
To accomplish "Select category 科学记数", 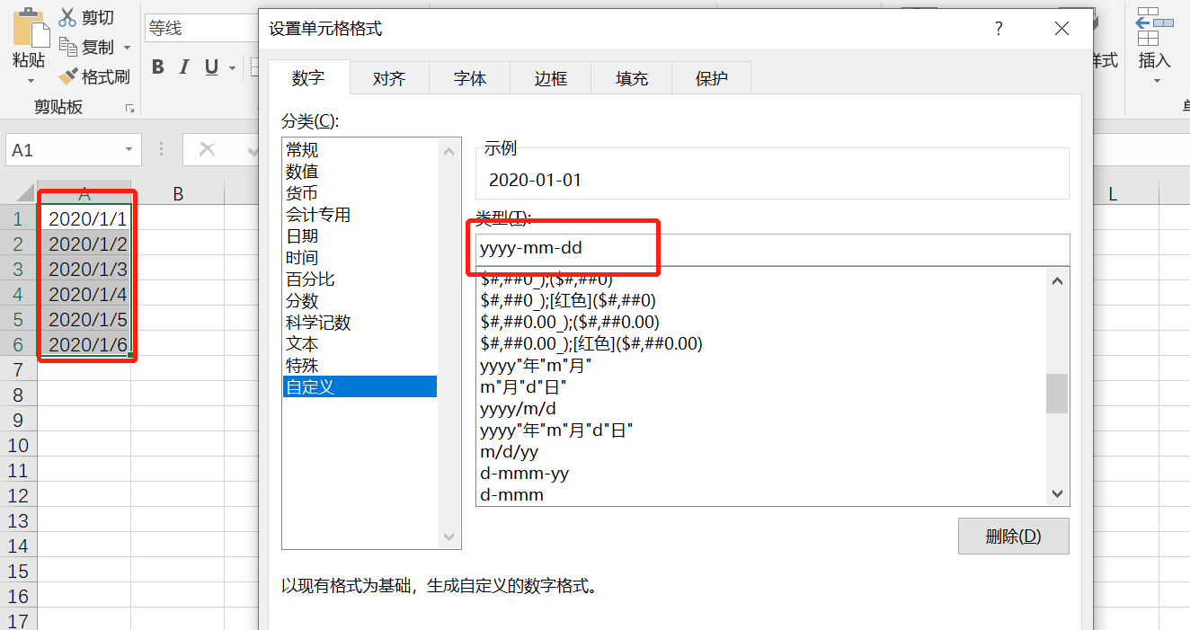I will (360, 323).
